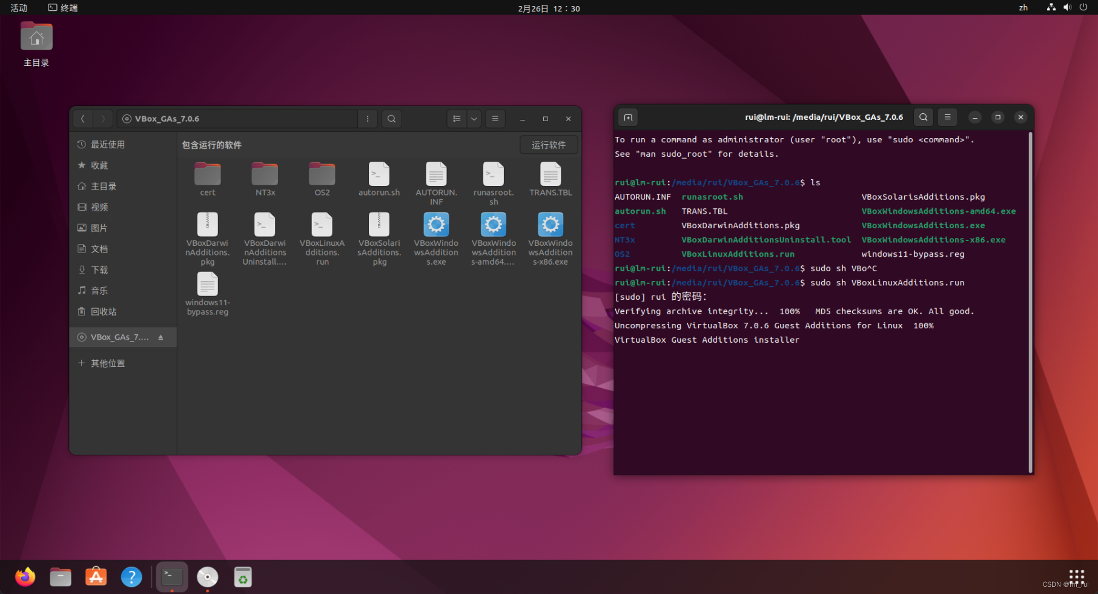Open the 活动 activities overview
1098x594 pixels.
click(x=19, y=8)
